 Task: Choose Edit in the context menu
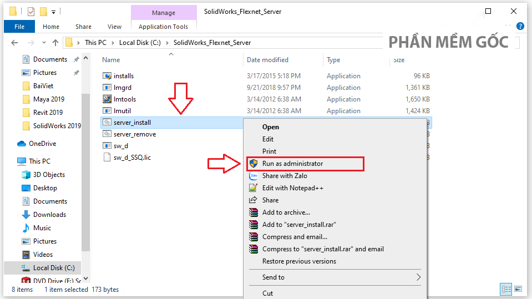point(268,139)
